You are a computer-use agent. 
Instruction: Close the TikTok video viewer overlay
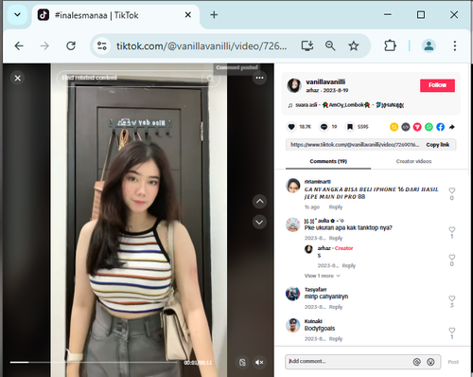pyautogui.click(x=18, y=78)
